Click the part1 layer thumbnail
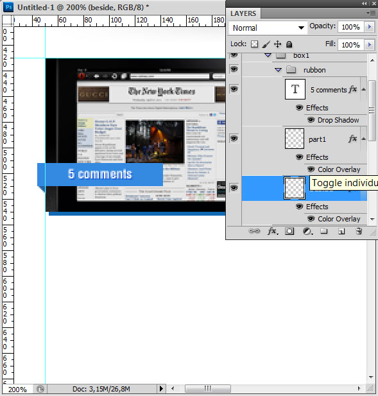378x396 pixels. pyautogui.click(x=295, y=139)
